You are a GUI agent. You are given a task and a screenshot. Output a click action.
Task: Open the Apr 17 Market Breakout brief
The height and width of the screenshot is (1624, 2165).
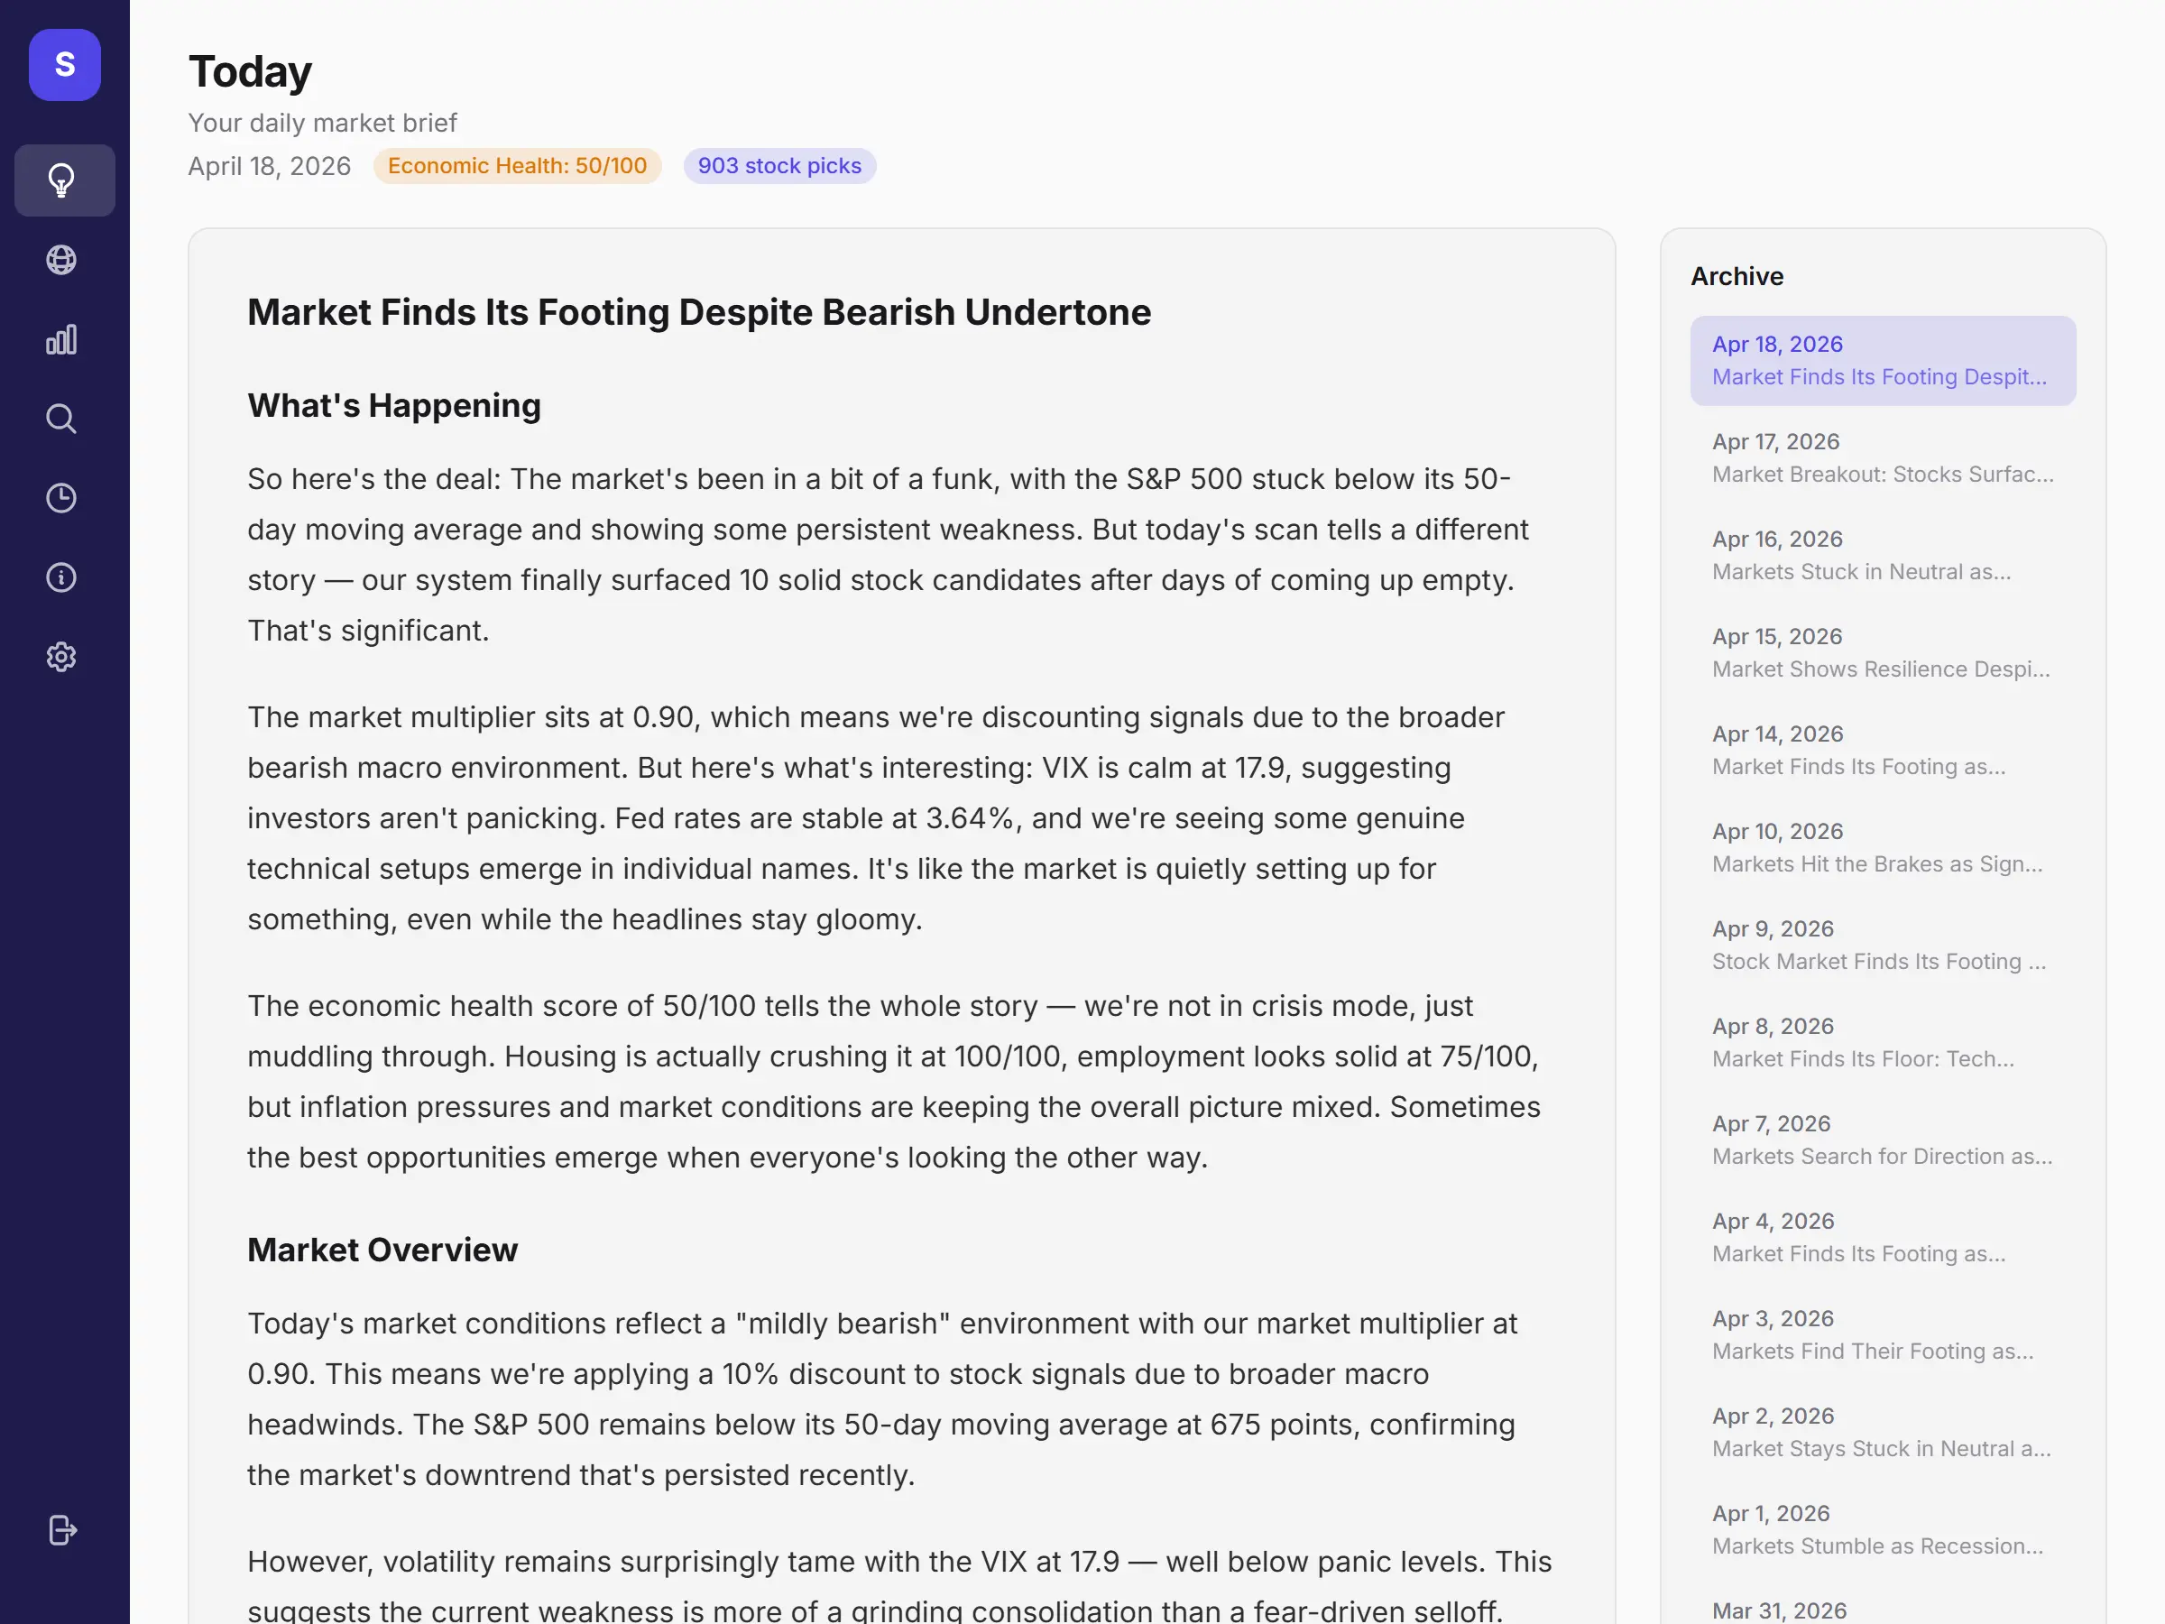tap(1882, 458)
